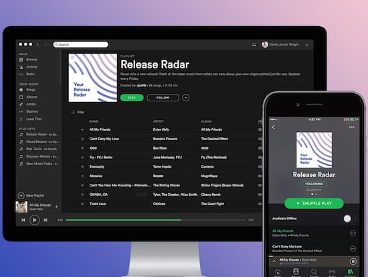Click the desktop Search field

pos(81,44)
